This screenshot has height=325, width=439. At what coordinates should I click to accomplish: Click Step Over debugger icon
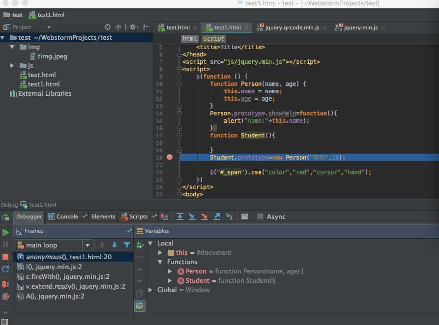click(180, 217)
